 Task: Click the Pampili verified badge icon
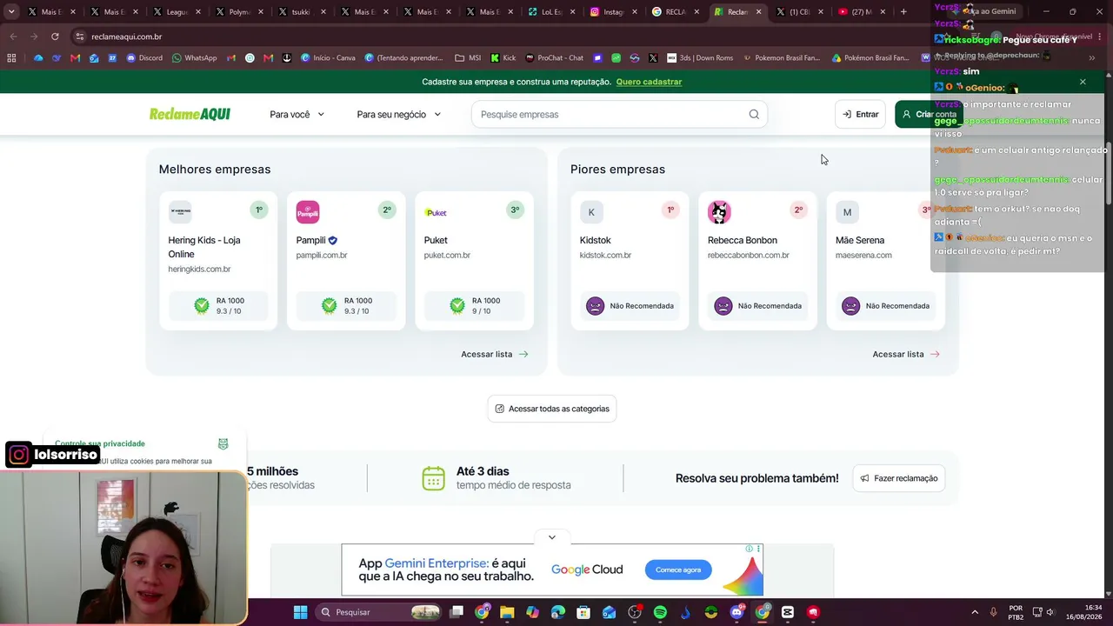pyautogui.click(x=333, y=240)
